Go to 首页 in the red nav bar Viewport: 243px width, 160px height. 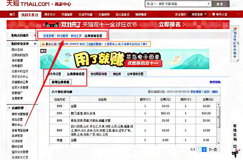point(12,14)
